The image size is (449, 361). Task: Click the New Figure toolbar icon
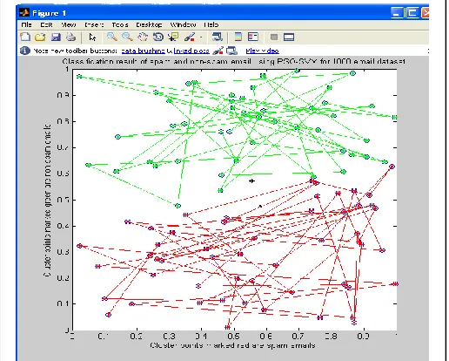(25, 37)
